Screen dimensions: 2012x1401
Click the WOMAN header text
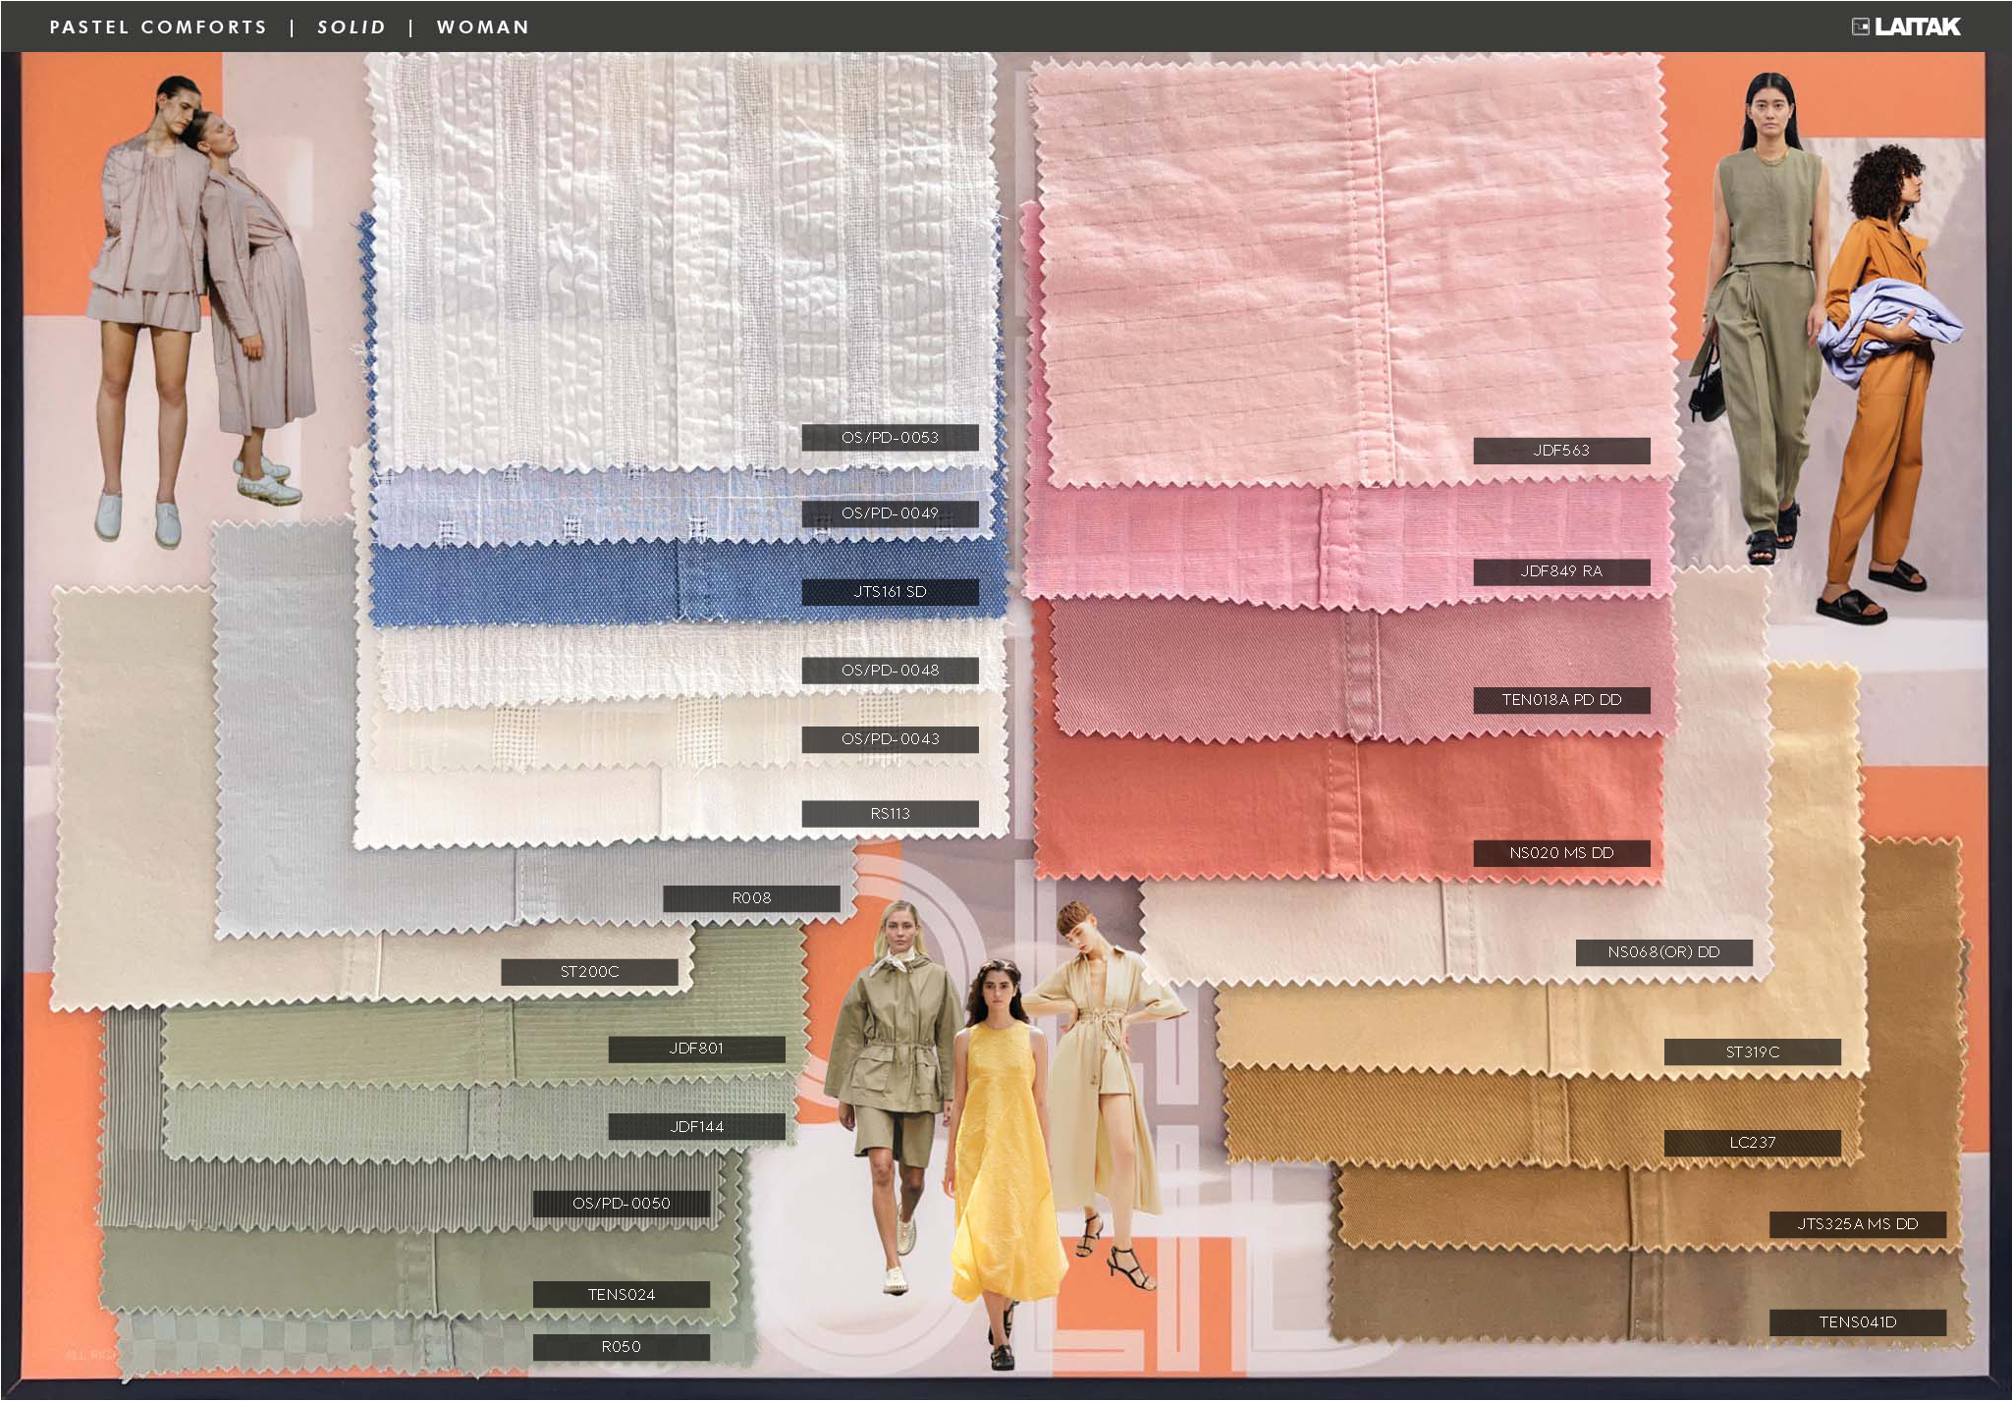(482, 27)
